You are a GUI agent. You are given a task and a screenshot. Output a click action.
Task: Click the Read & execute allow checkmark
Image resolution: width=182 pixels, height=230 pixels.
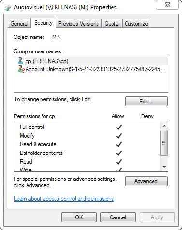[119, 144]
